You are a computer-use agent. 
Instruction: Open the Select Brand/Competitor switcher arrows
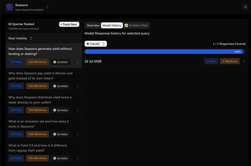[47, 7]
